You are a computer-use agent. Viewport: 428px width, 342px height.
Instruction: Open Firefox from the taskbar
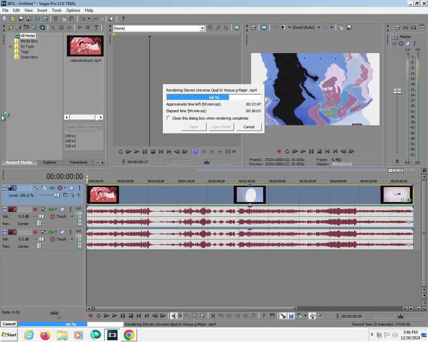(x=45, y=335)
